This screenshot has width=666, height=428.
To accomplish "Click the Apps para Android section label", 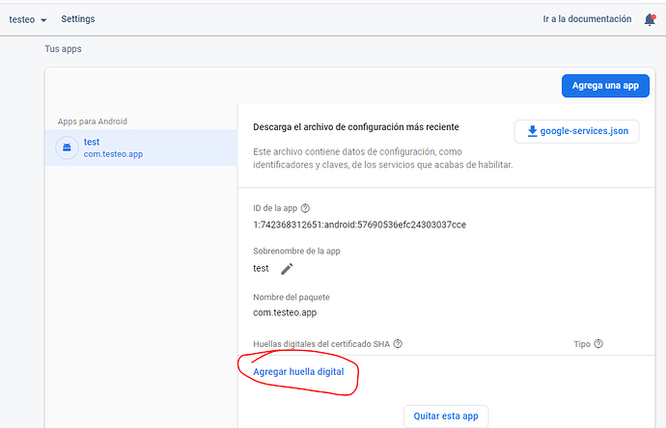I will pos(93,121).
